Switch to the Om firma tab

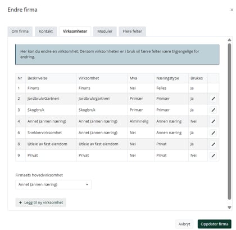20,32
